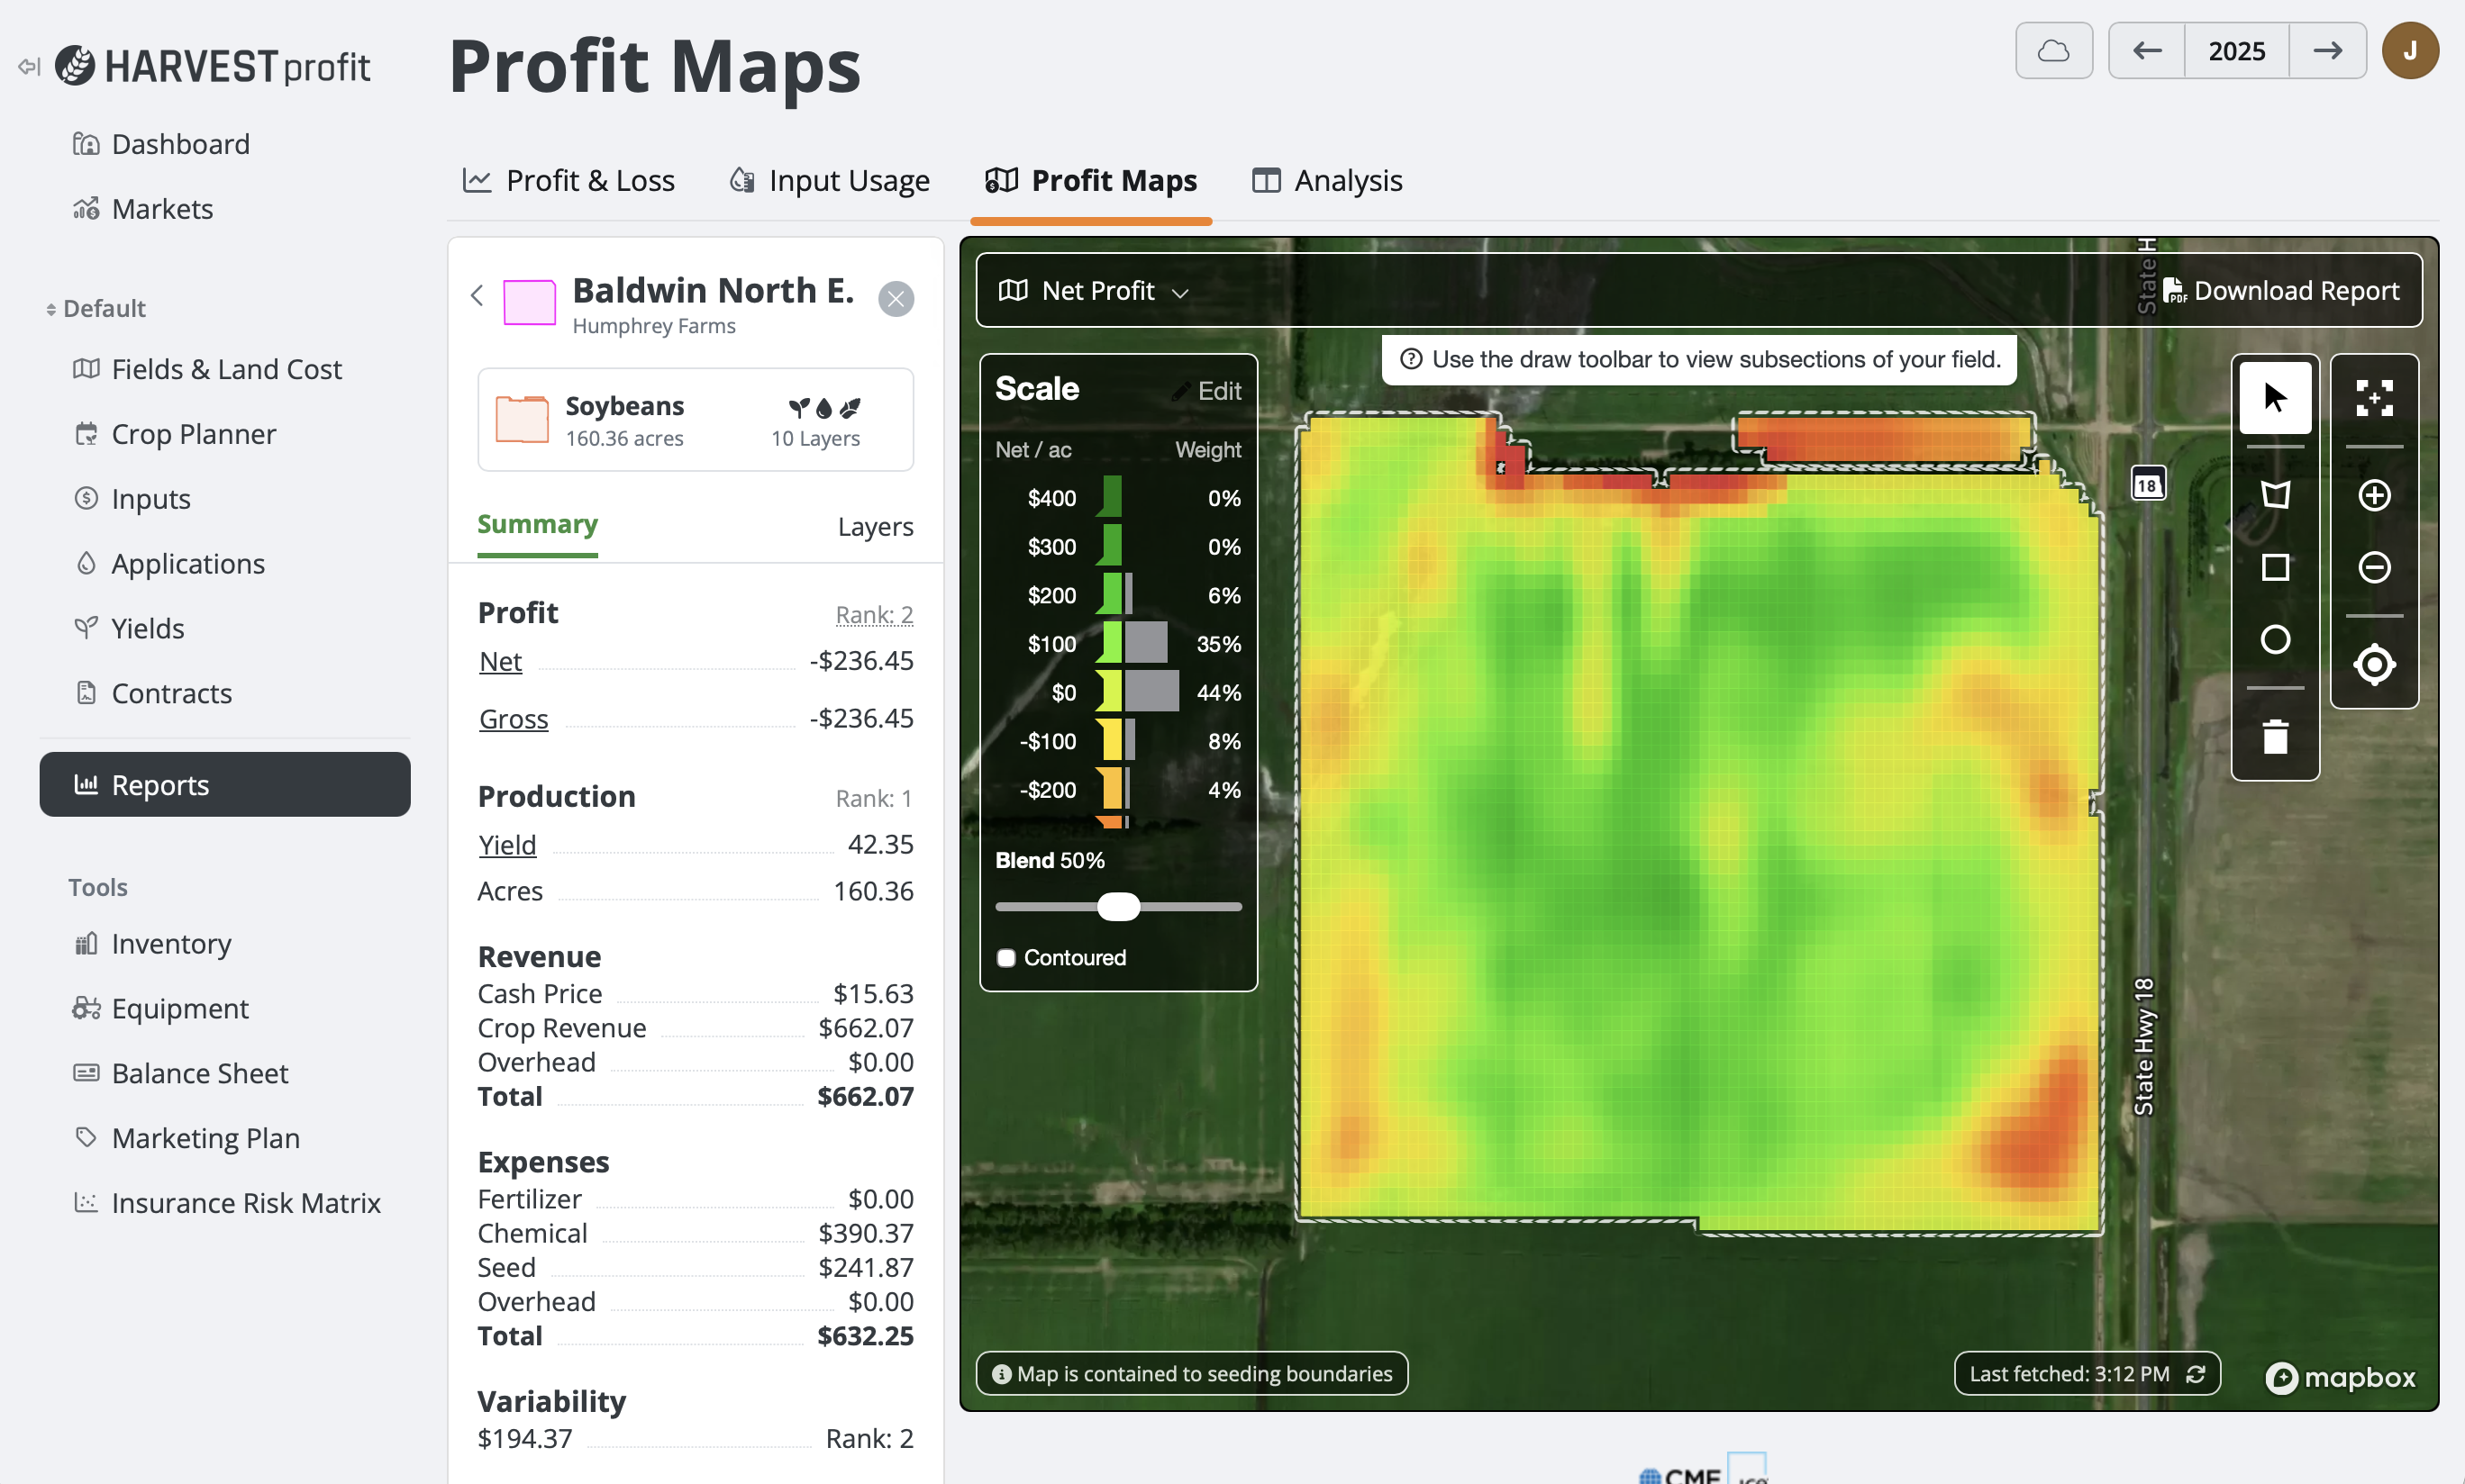Viewport: 2465px width, 1484px height.
Task: Collapse the Baldwin North E. panel
Action: [478, 295]
